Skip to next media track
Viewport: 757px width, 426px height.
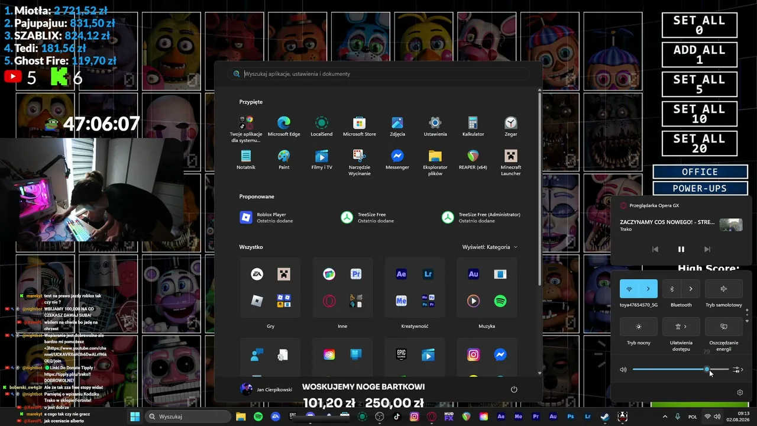pos(707,249)
